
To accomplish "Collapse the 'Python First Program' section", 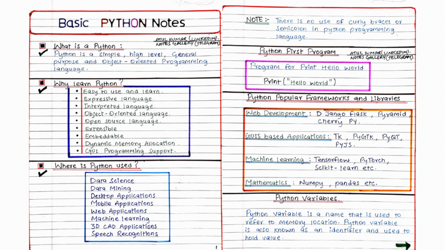I will (298, 51).
